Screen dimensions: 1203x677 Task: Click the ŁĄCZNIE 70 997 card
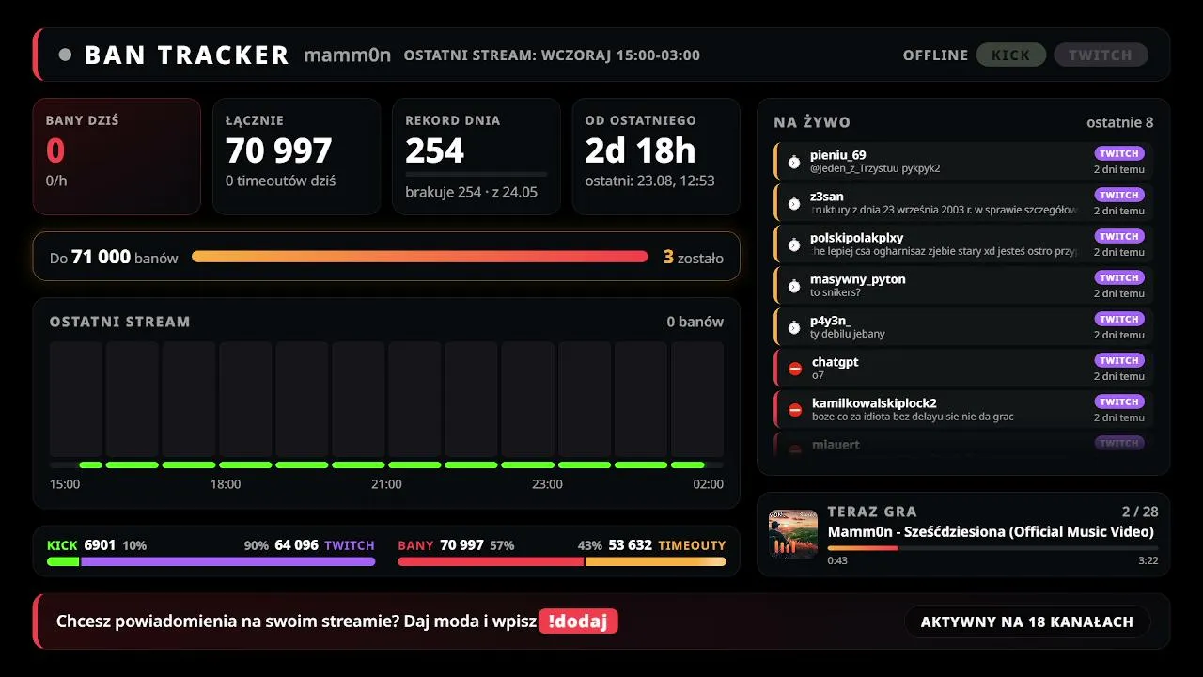(296, 156)
